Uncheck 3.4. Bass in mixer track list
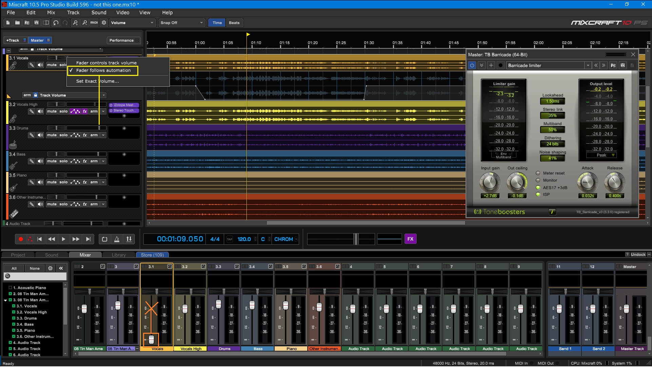Viewport: 652px width, 367px height. (14, 324)
